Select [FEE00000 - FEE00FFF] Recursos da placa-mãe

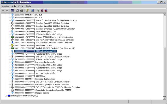tap(34, 79)
